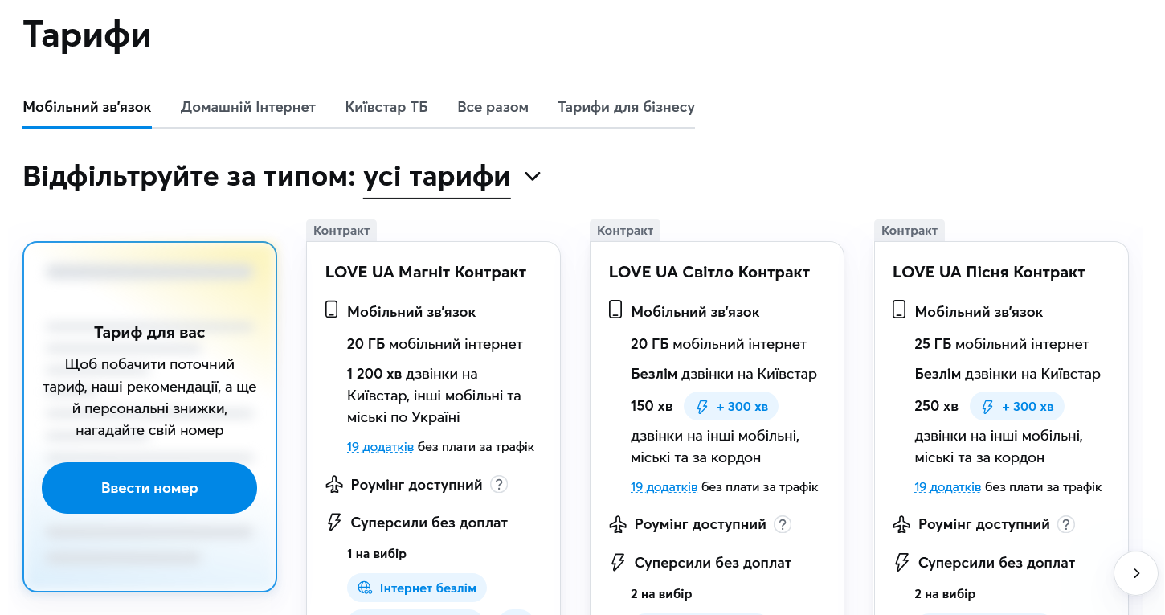Click phone icon in LOVE UA Пісня card
The image size is (1165, 615).
899,310
